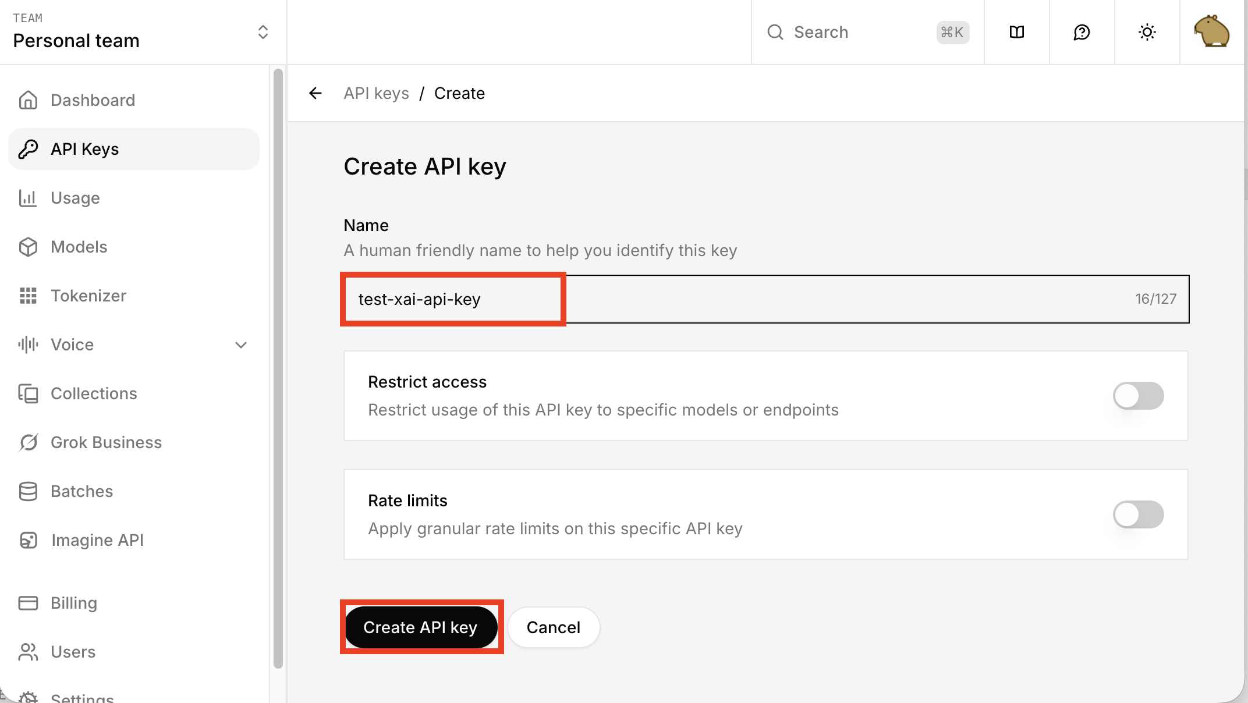This screenshot has height=703, width=1248.
Task: Open documentation via the book icon
Action: click(1016, 32)
